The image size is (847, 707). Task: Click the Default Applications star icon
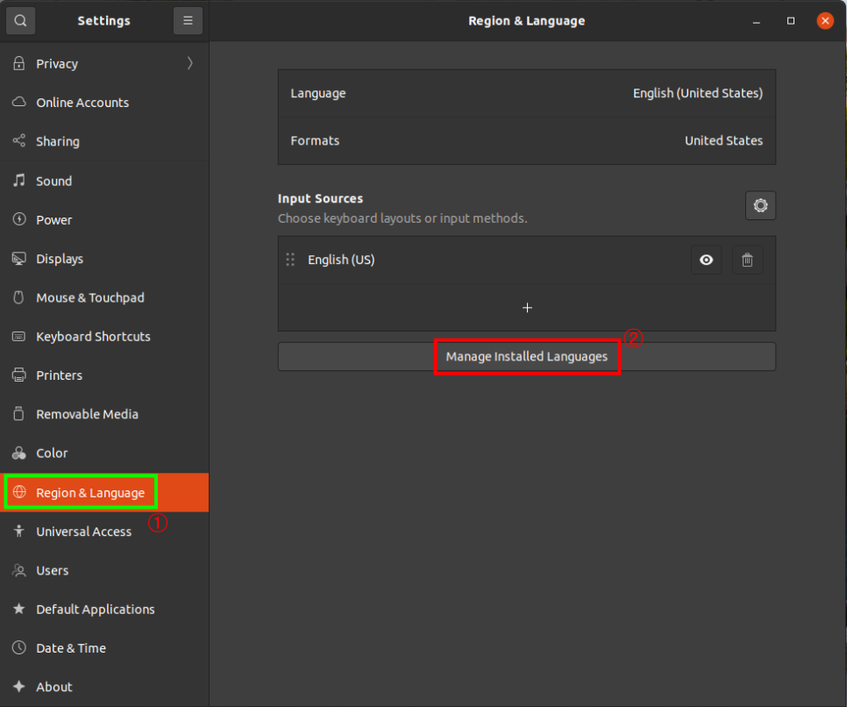pyautogui.click(x=19, y=609)
